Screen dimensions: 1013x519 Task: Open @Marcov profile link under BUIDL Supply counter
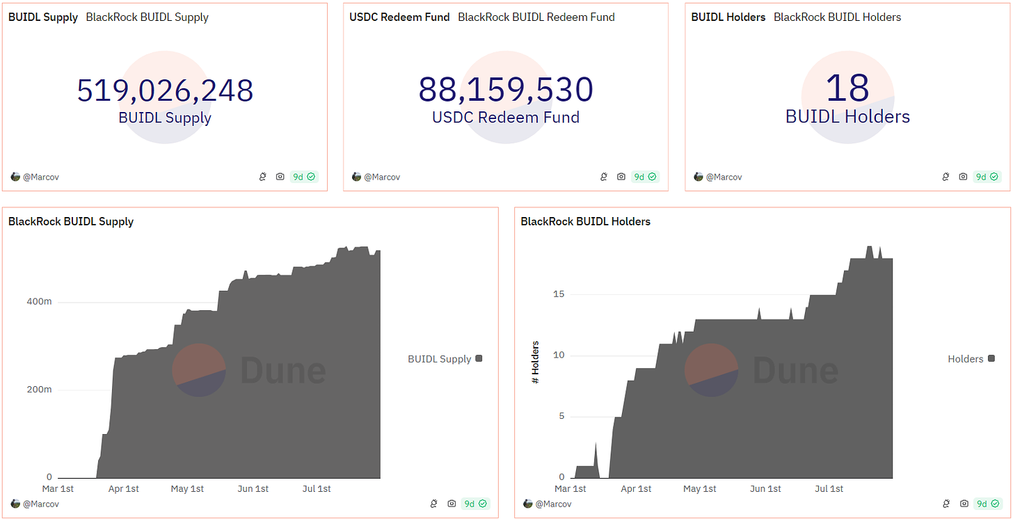pyautogui.click(x=41, y=177)
